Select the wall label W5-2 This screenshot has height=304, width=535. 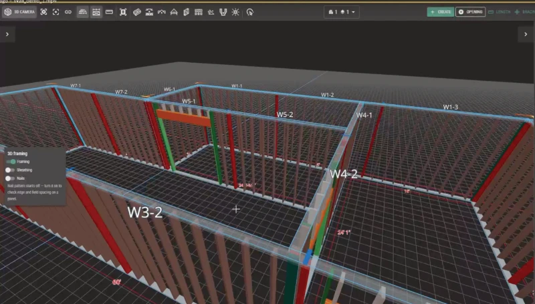point(285,114)
